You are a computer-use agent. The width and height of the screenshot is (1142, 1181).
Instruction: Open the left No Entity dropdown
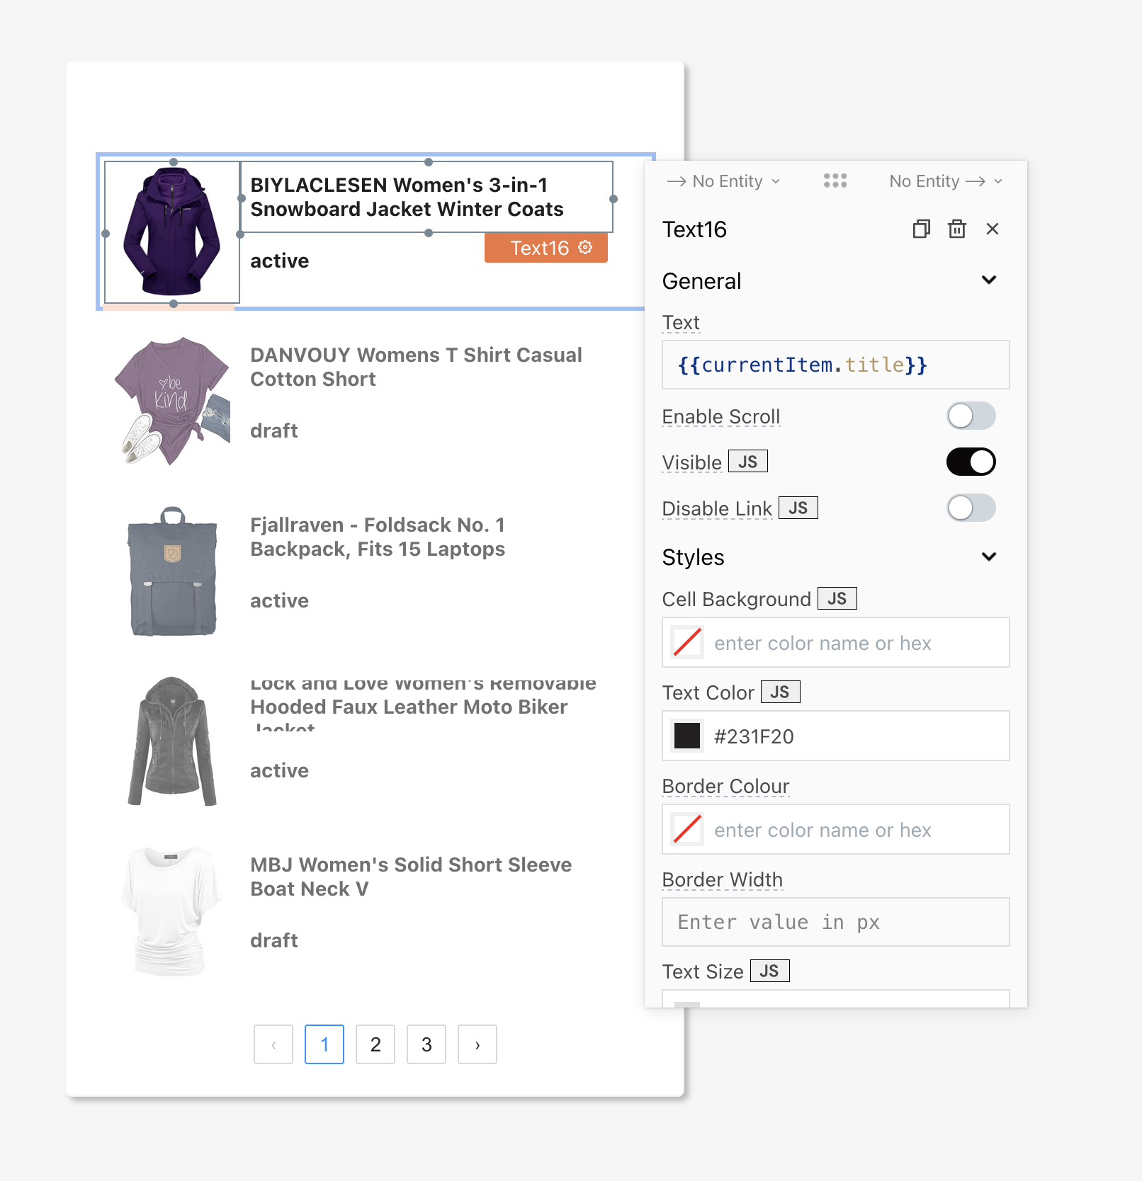click(724, 181)
